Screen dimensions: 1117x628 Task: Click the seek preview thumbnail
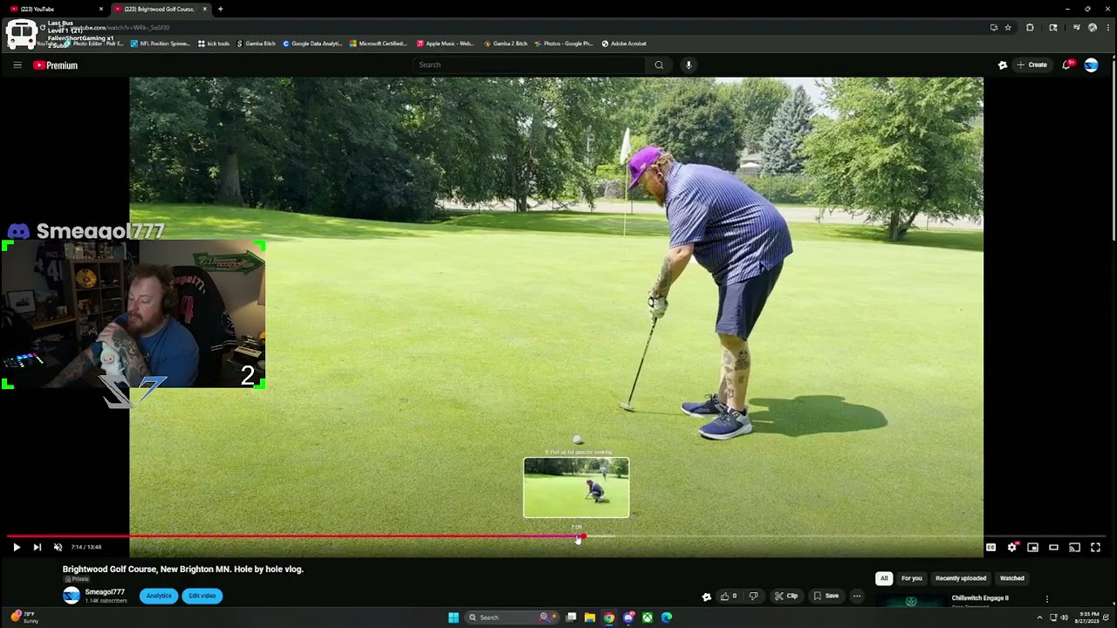click(x=576, y=488)
